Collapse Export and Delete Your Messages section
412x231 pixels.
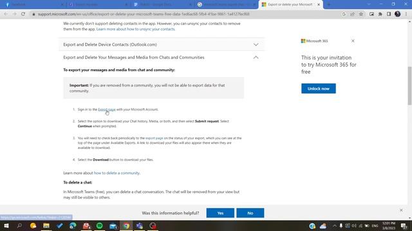tap(162, 57)
